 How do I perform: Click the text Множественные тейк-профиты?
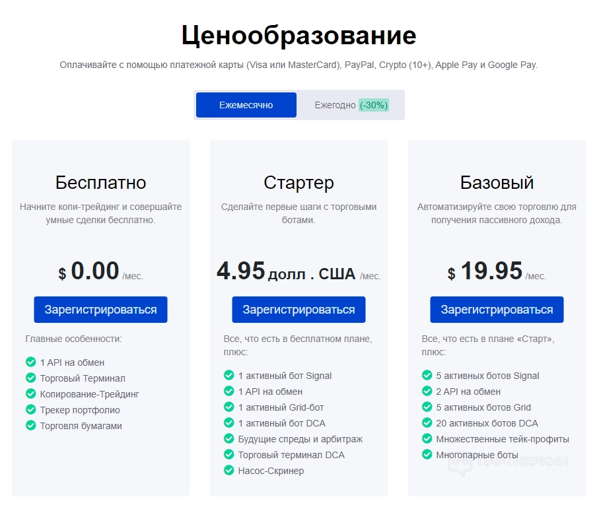point(503,440)
